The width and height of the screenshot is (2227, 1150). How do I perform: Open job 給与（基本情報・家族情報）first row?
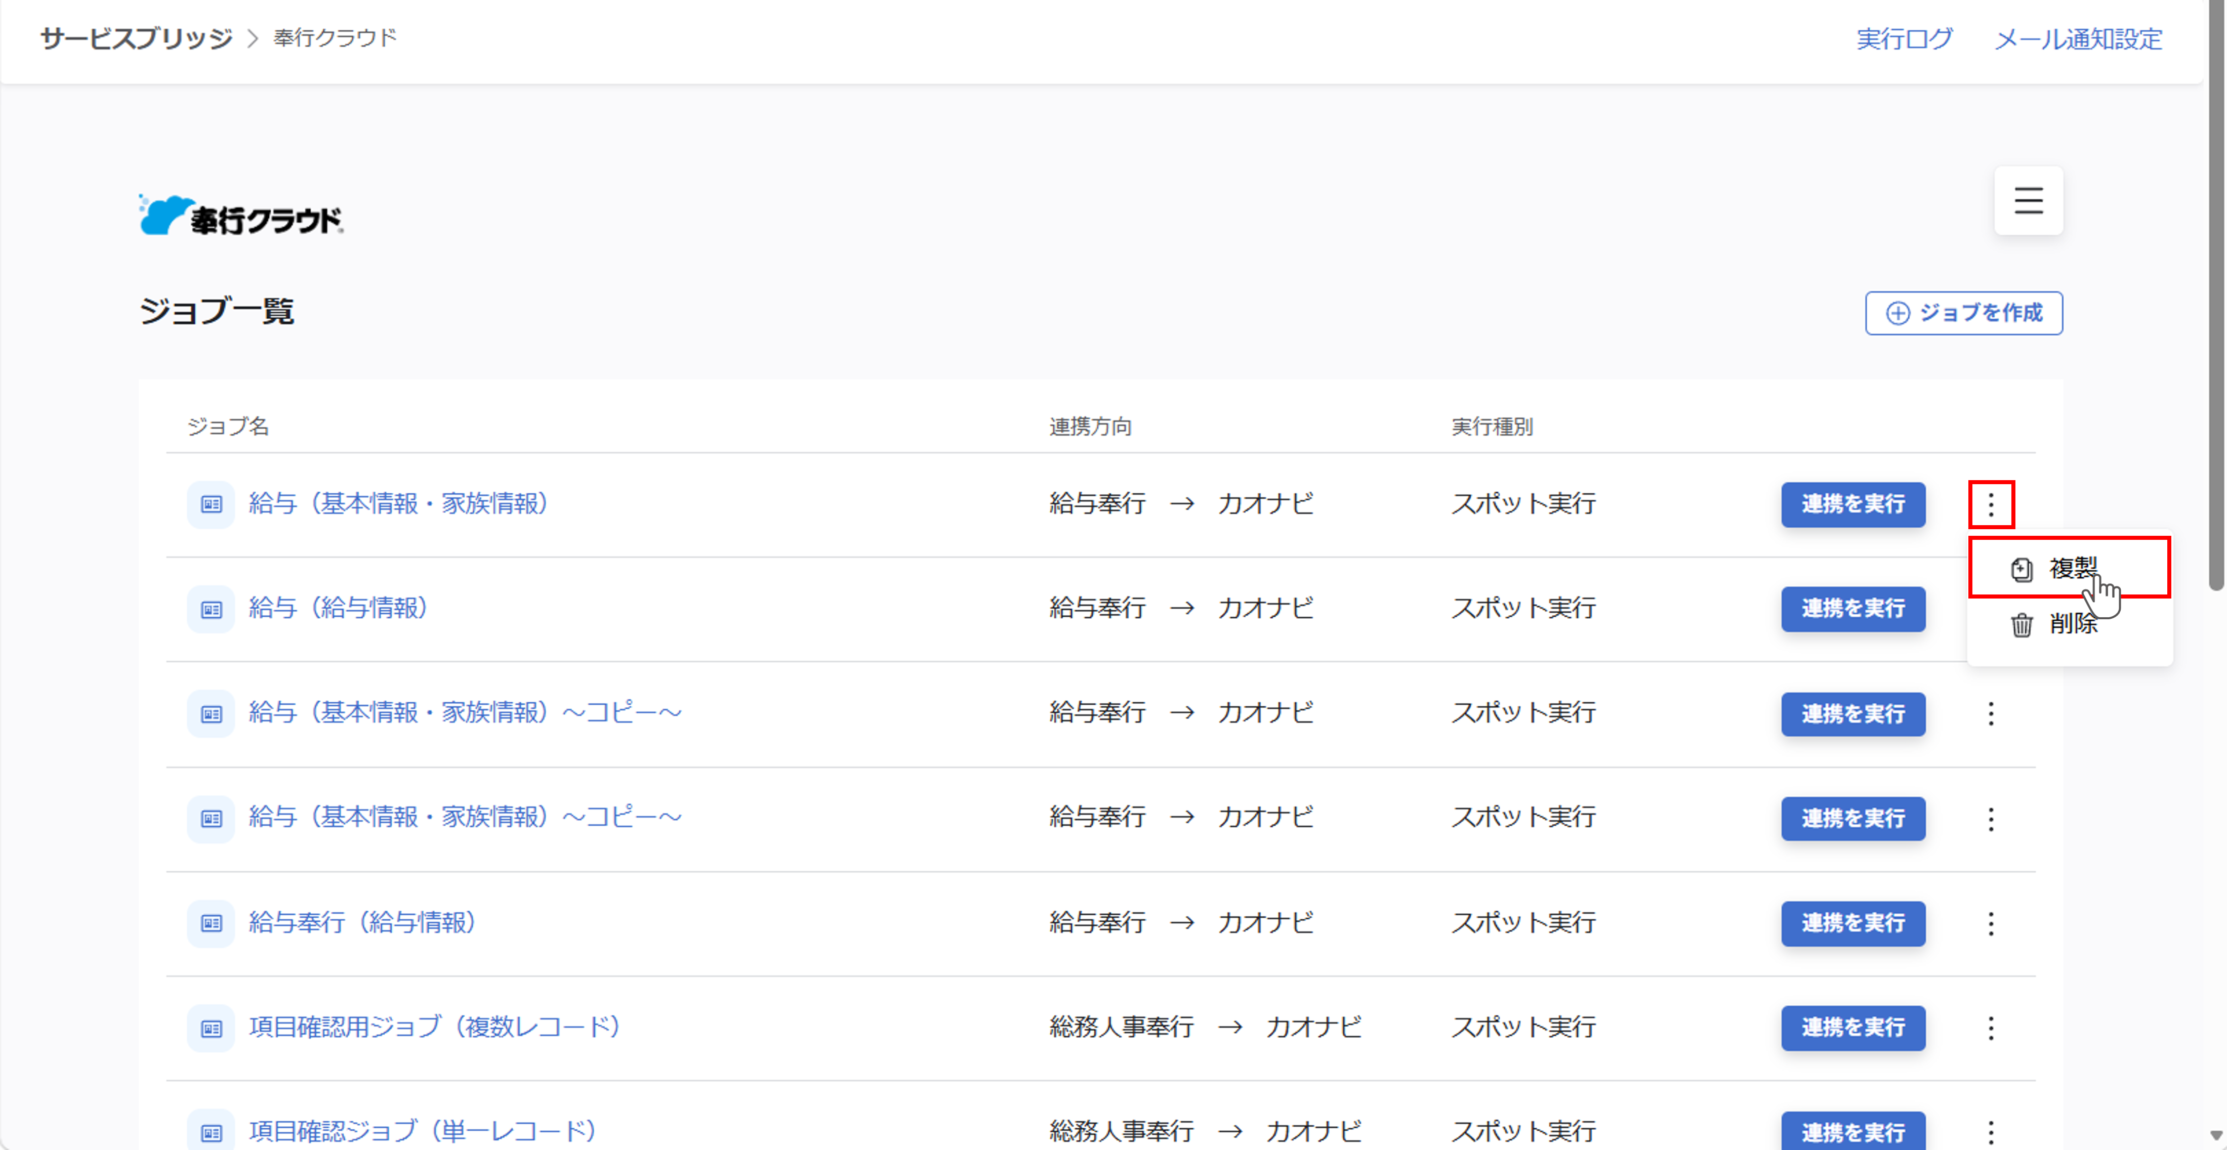click(398, 504)
